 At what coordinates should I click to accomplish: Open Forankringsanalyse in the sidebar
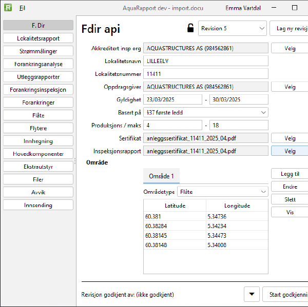click(x=38, y=64)
